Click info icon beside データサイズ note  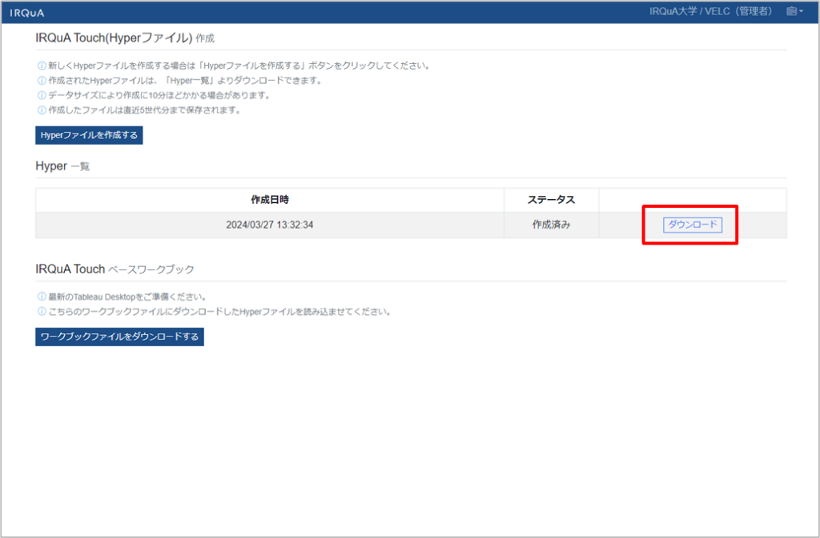pos(42,95)
